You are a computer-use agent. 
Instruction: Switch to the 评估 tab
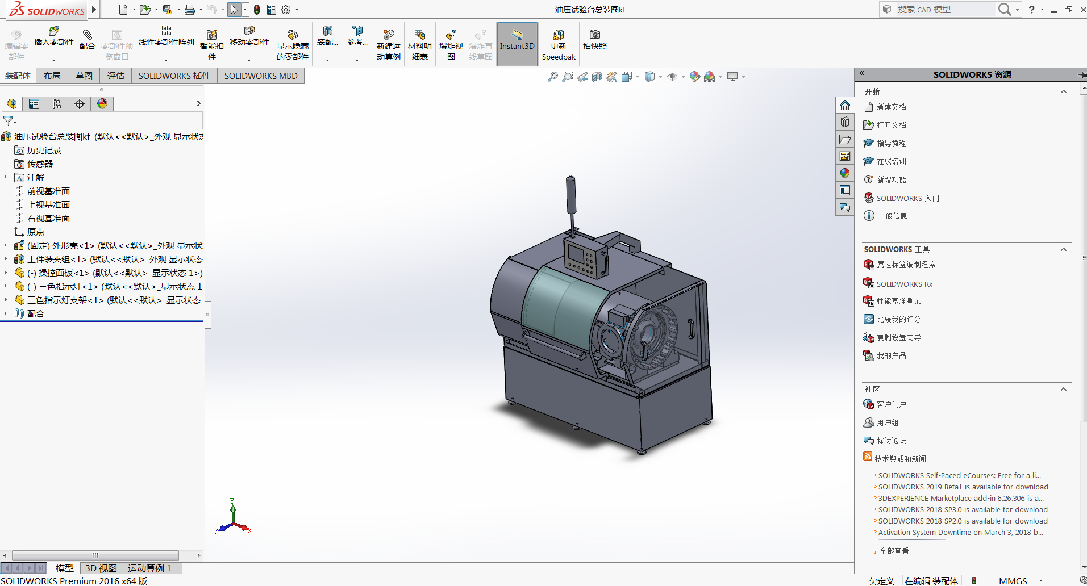click(115, 76)
